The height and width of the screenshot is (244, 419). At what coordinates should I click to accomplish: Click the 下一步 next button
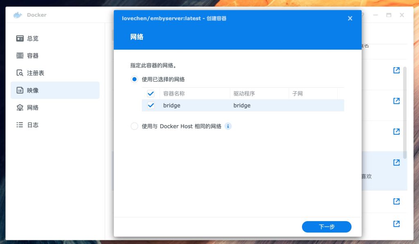click(x=327, y=227)
